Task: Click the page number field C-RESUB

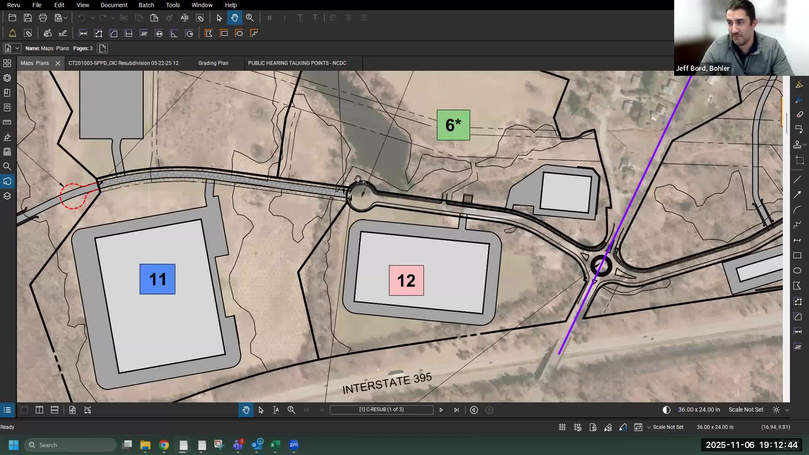Action: [x=381, y=409]
